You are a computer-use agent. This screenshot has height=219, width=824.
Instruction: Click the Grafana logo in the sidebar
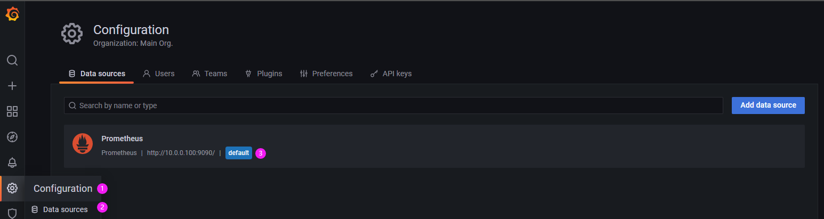pos(12,14)
